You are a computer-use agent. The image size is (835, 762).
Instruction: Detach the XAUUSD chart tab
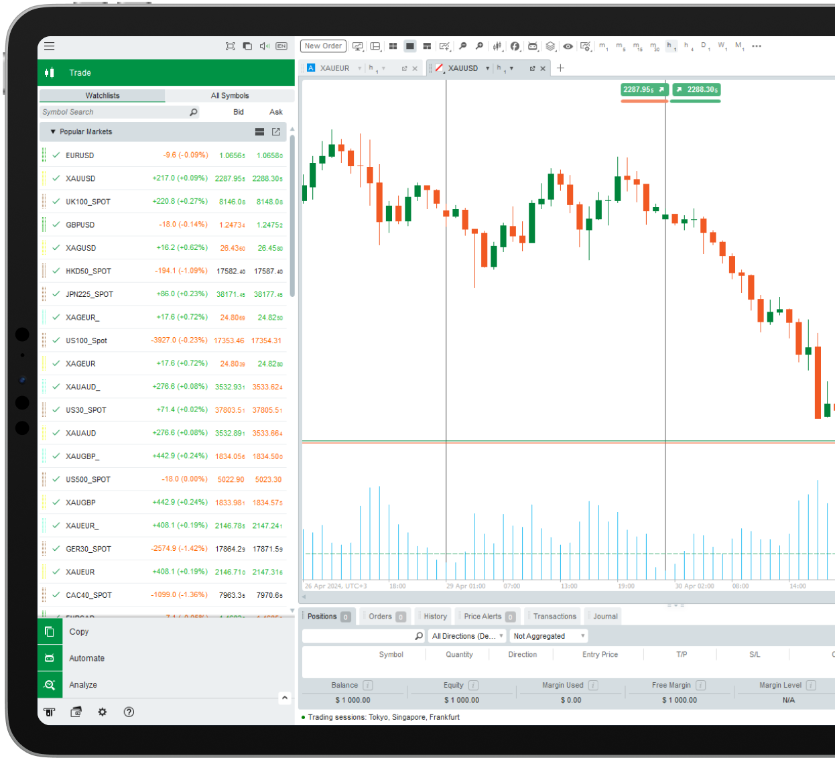point(532,68)
